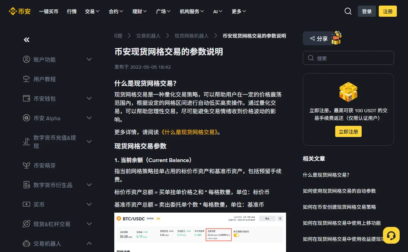Click the 买币 card icon
The width and height of the screenshot is (408, 252).
tap(26, 204)
